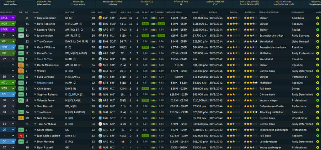Open the WBL position dropdown for Troy Cowdry
Image resolution: width=321 pixels, height=150 pixels.
click(13, 41)
